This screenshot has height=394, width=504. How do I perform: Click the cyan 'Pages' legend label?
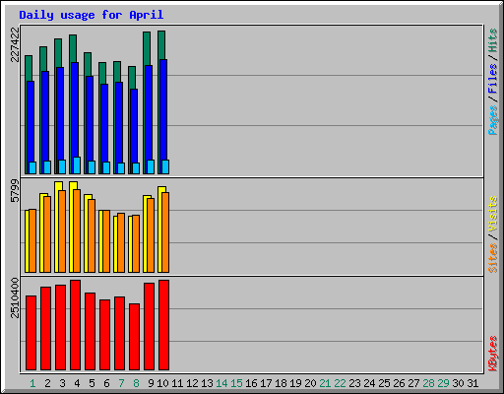(493, 120)
